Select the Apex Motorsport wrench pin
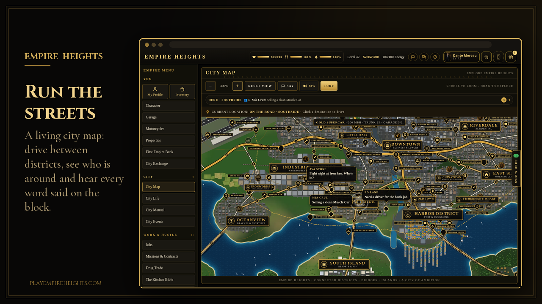The height and width of the screenshot is (304, 542). [306, 141]
